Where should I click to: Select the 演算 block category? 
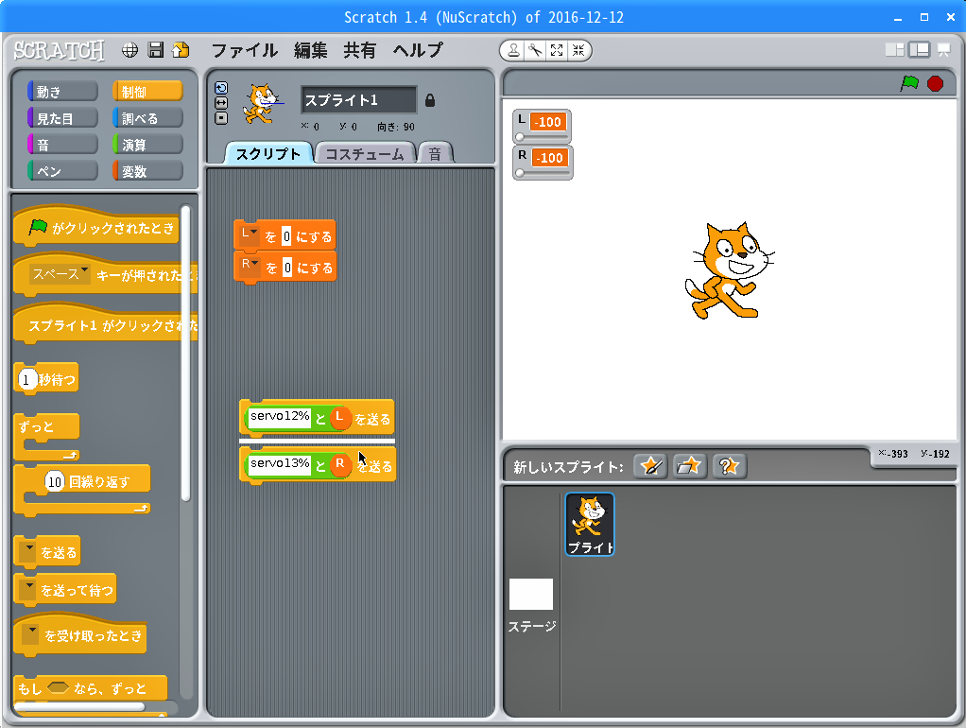[147, 145]
